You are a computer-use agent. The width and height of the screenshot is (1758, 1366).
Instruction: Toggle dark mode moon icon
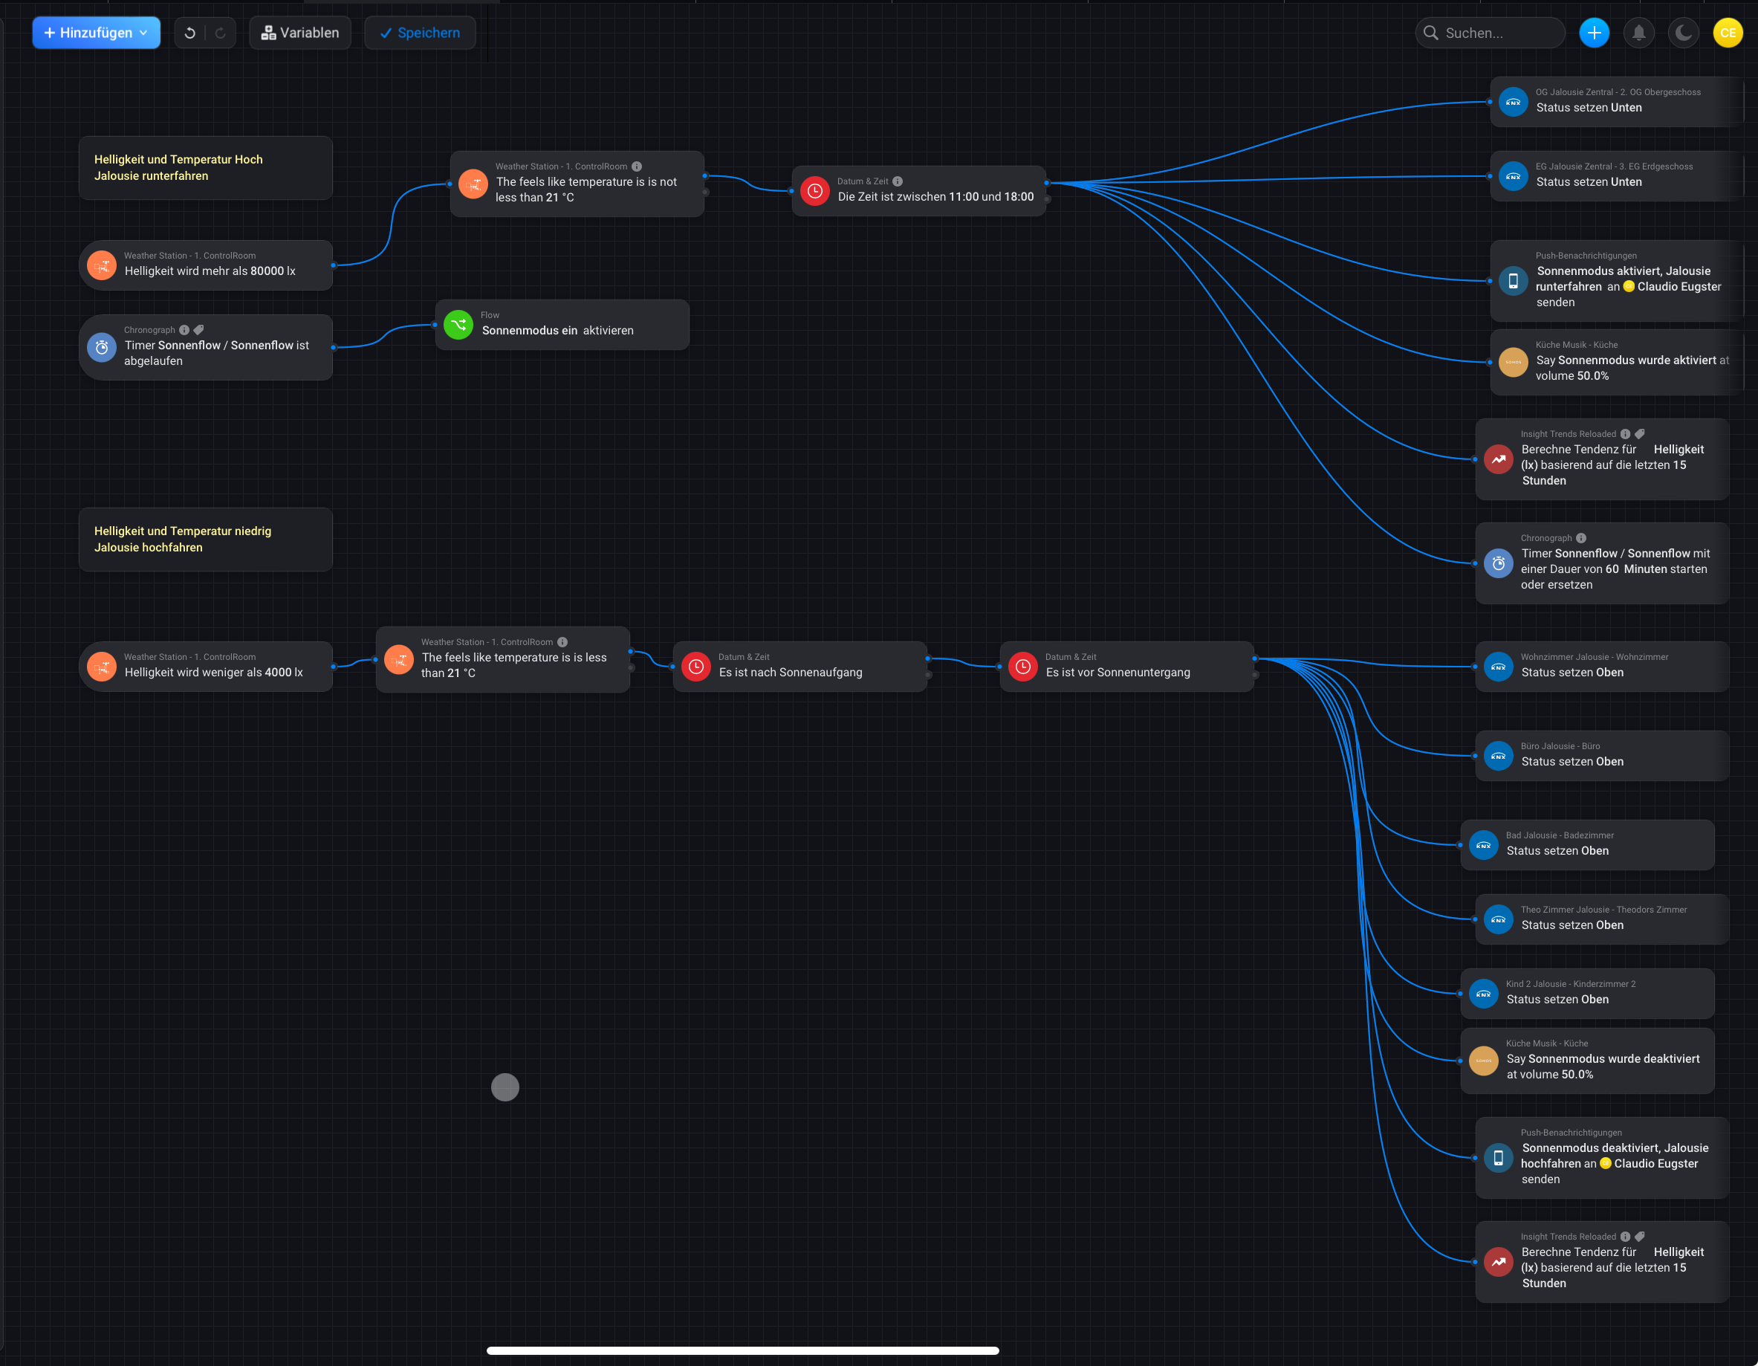[x=1682, y=33]
